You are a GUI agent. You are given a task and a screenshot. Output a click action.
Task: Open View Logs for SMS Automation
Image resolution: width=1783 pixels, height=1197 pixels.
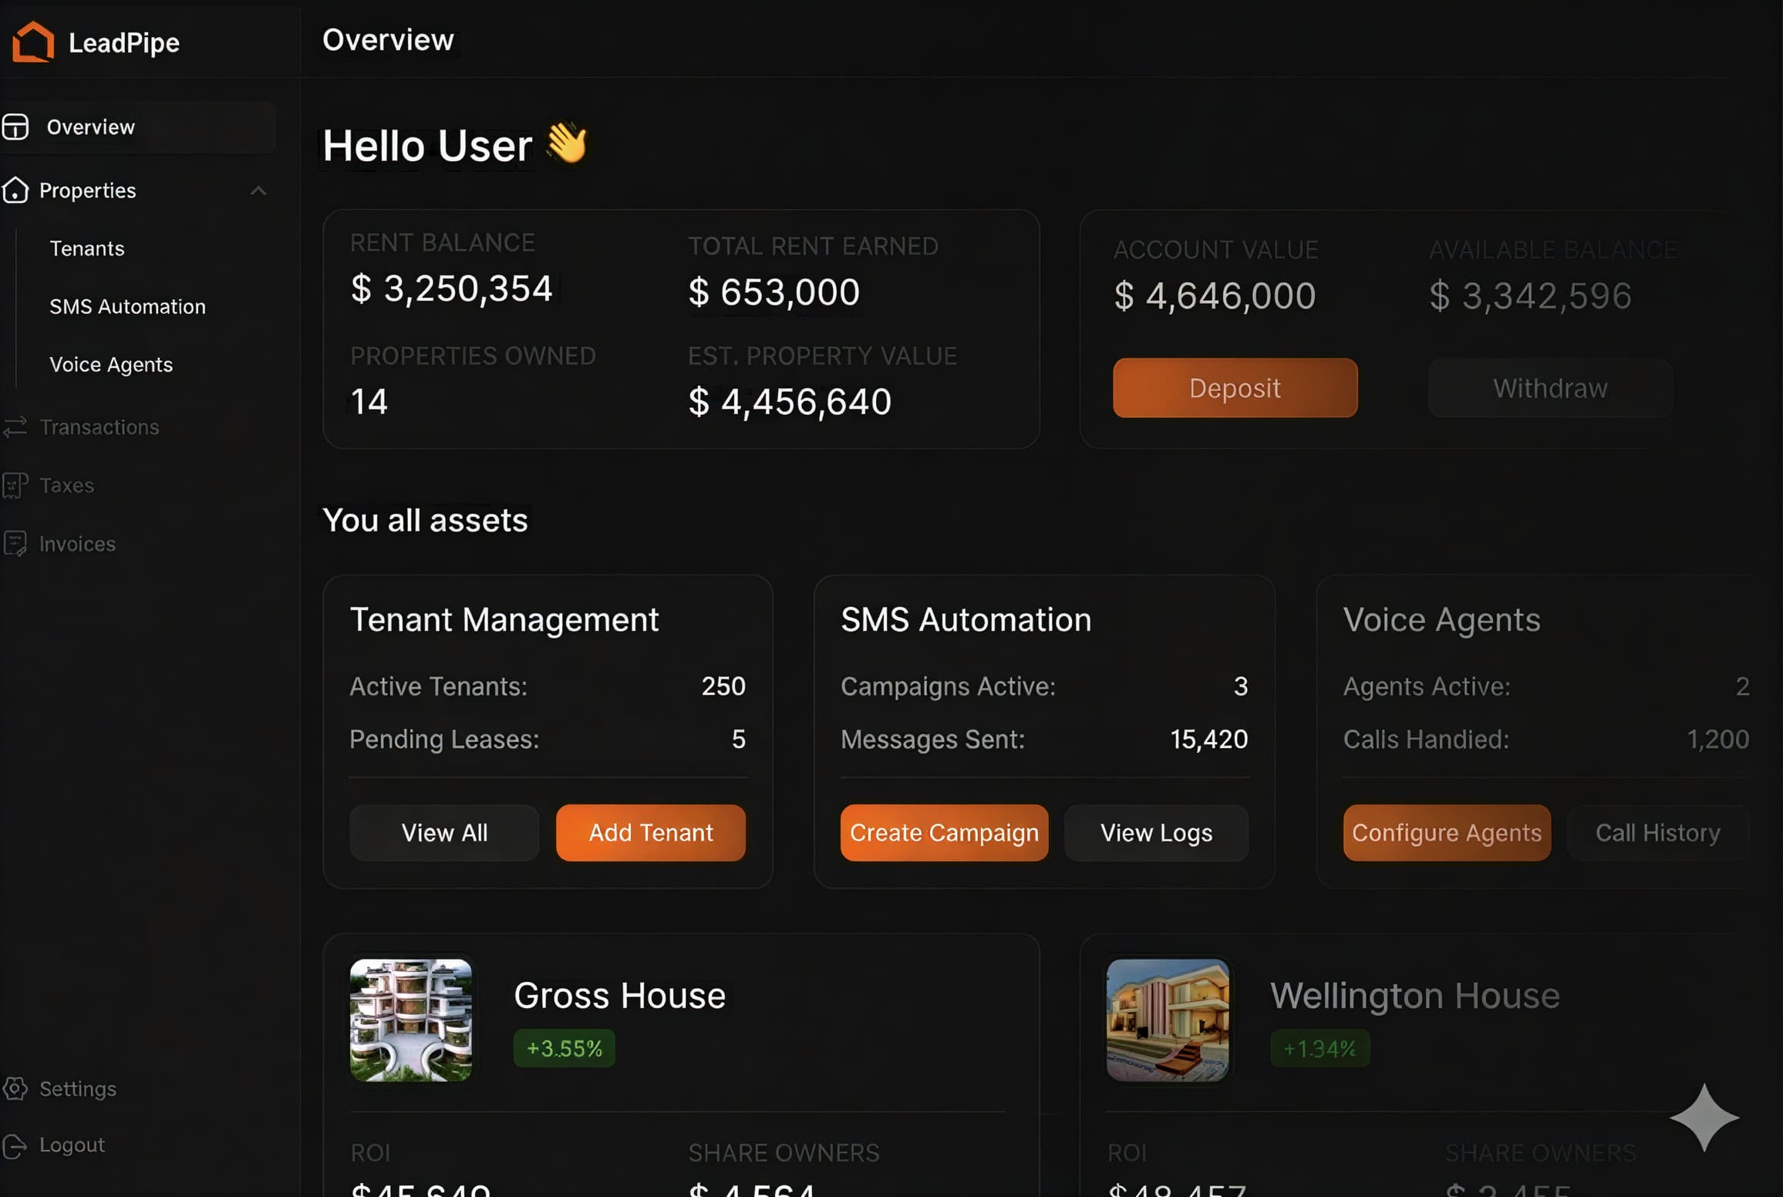[x=1155, y=833]
